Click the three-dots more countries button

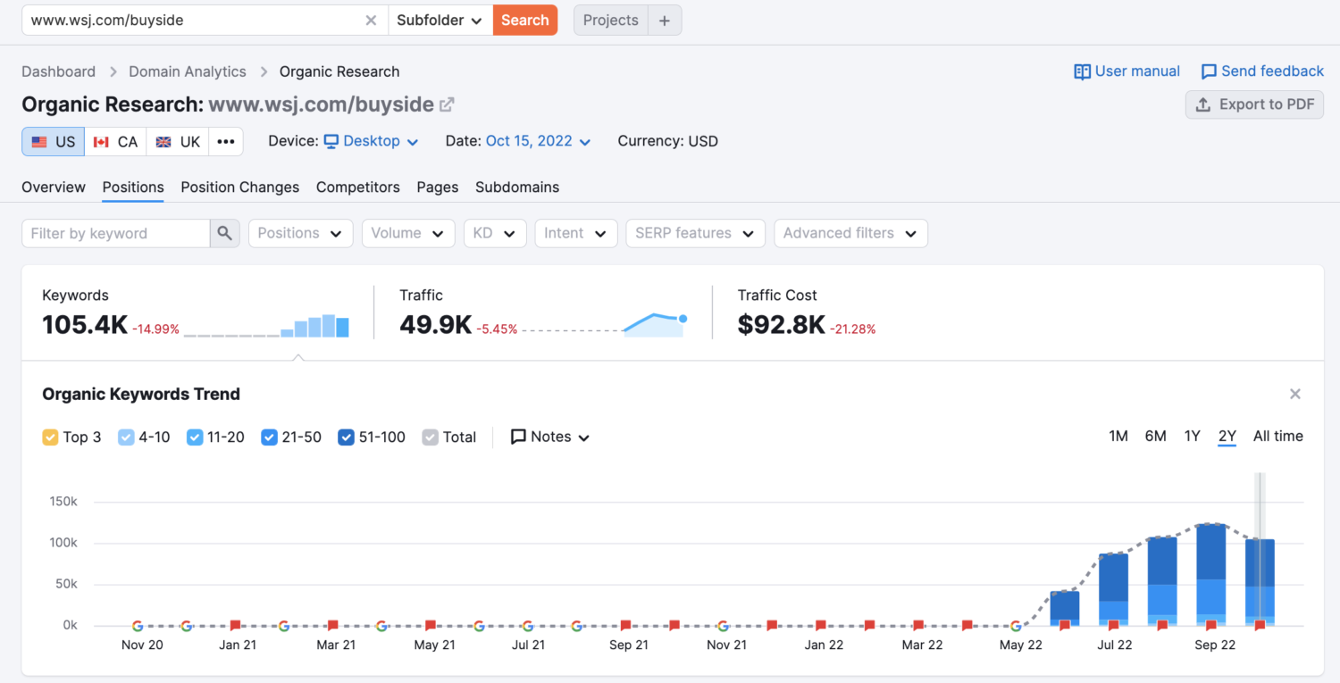click(226, 142)
